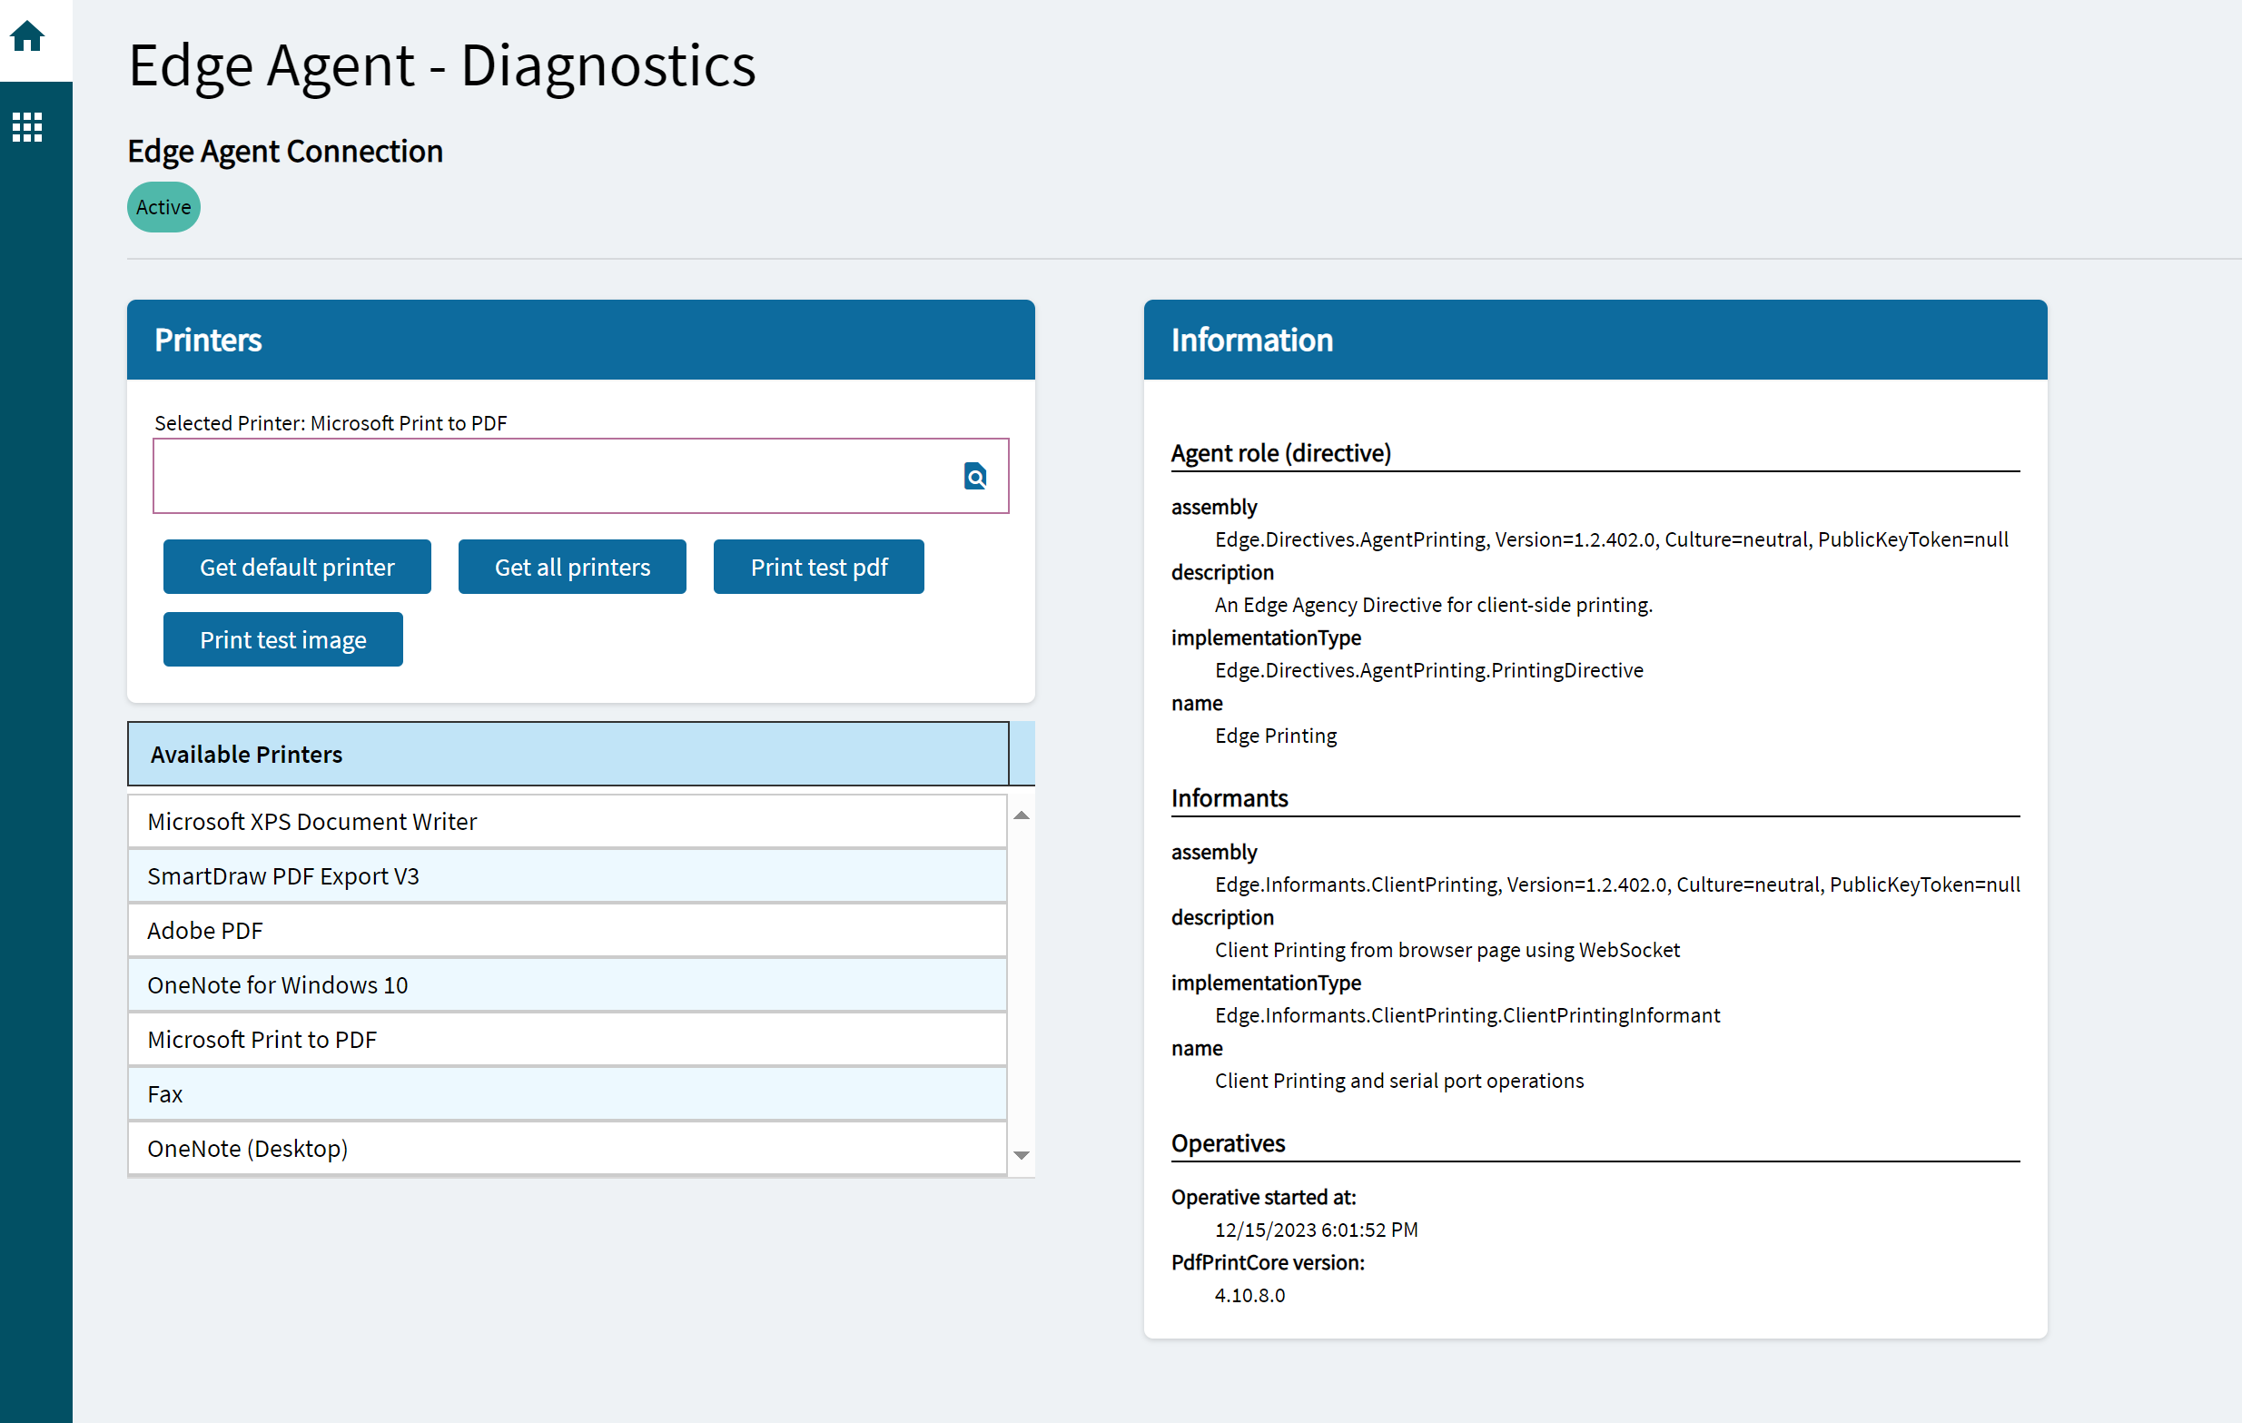Click the Get default printer button

point(297,568)
